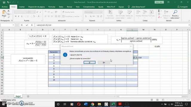Open the number format Porcentaje dropdown
Viewport: 191px width, 107px height.
101,12
